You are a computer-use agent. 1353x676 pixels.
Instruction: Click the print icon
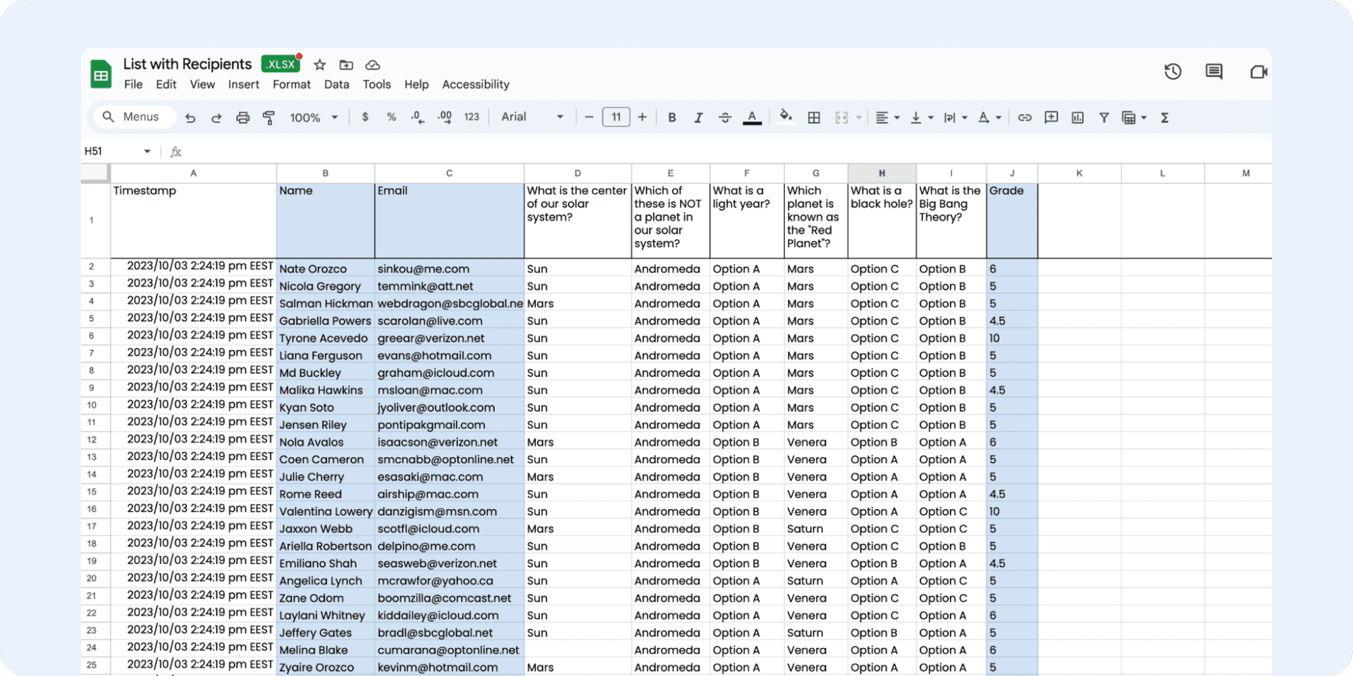point(242,118)
